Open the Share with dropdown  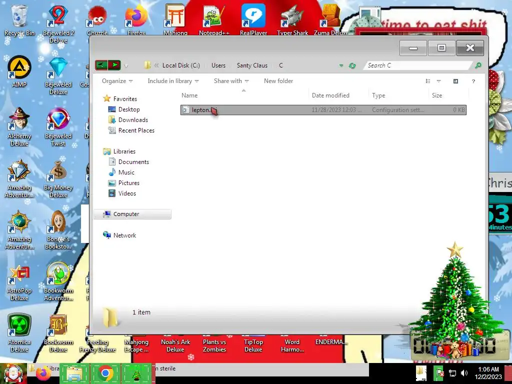(231, 81)
